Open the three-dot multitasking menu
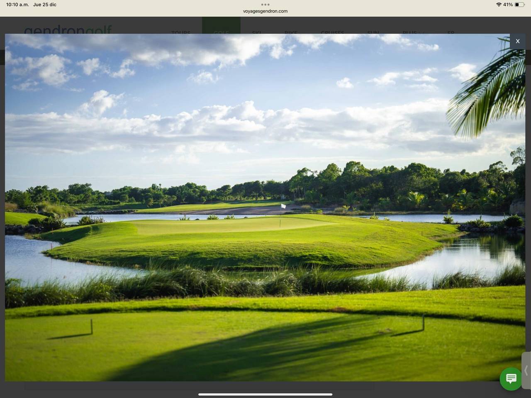This screenshot has width=531, height=398. [265, 5]
